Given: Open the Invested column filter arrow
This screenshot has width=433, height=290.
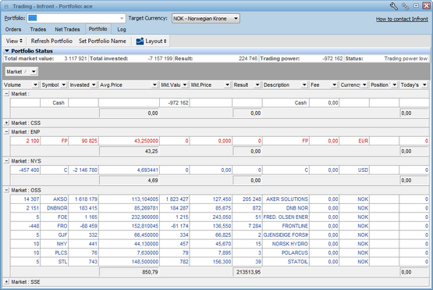Looking at the screenshot, I should point(94,85).
